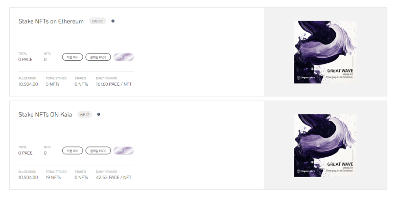Select the ERC-721 badge
This screenshot has height=197, width=395.
click(98, 21)
